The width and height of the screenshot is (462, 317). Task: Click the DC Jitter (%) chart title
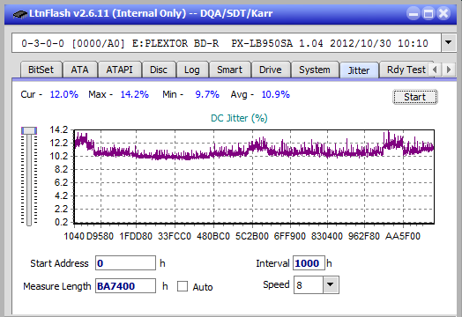(x=239, y=118)
